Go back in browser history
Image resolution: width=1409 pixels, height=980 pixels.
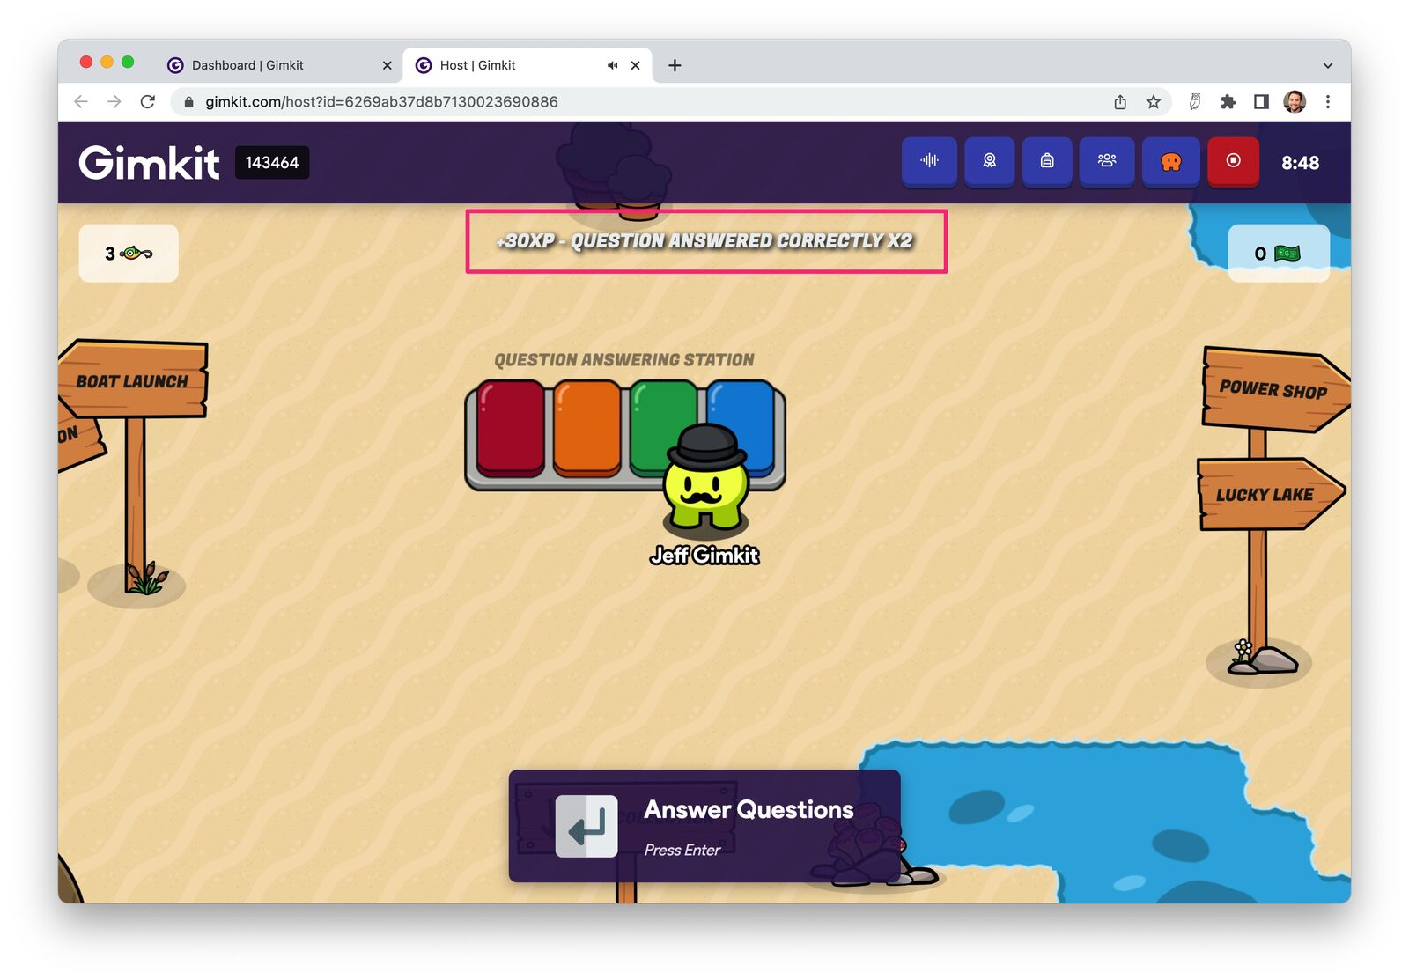(x=81, y=101)
